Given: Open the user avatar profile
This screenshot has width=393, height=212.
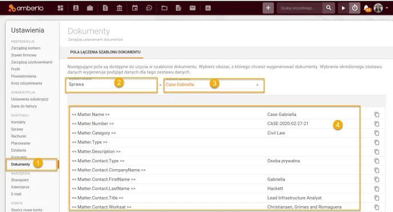Looking at the screenshot, I should pyautogui.click(x=378, y=8).
